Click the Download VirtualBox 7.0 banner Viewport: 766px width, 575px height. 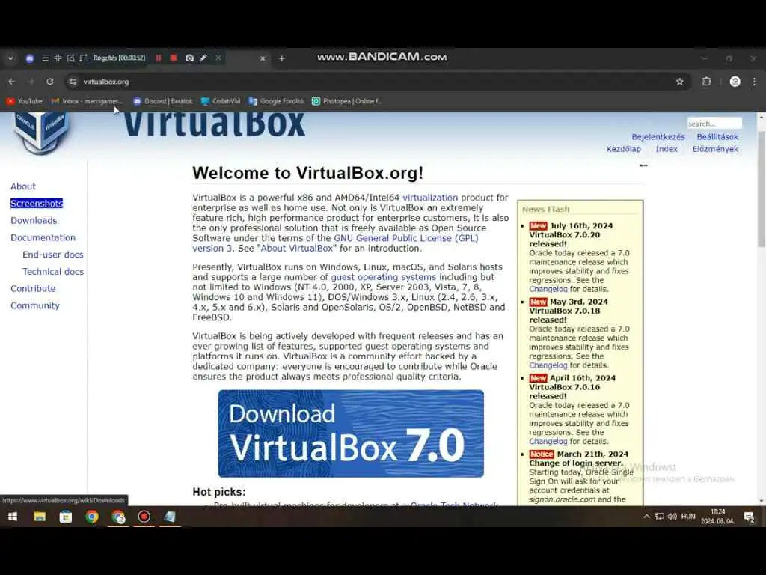(351, 433)
